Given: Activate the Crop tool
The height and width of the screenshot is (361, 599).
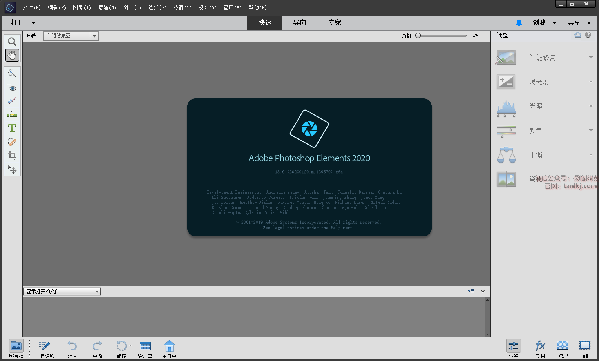Looking at the screenshot, I should click(12, 156).
